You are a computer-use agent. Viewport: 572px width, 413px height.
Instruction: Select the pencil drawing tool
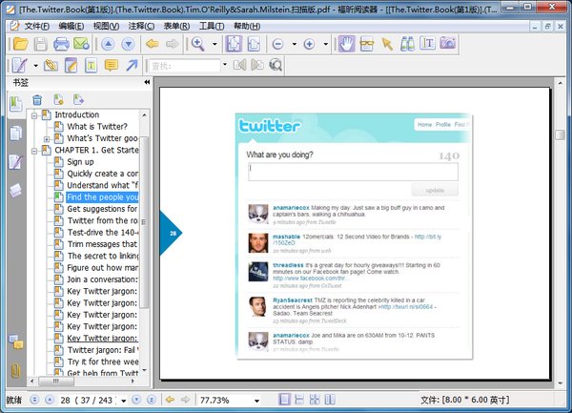pos(20,65)
